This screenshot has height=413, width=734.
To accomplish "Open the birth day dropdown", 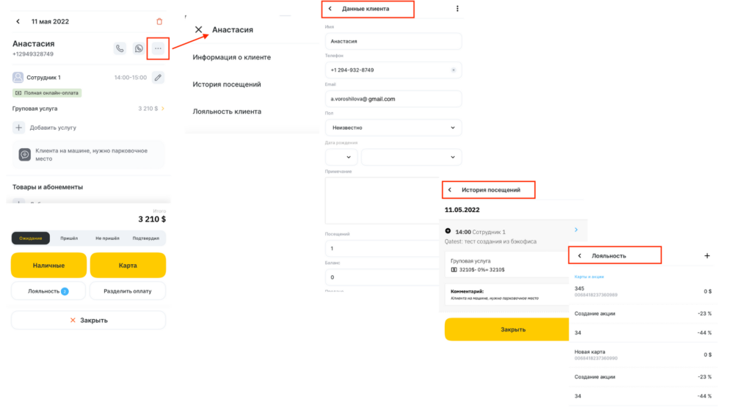I will click(341, 157).
